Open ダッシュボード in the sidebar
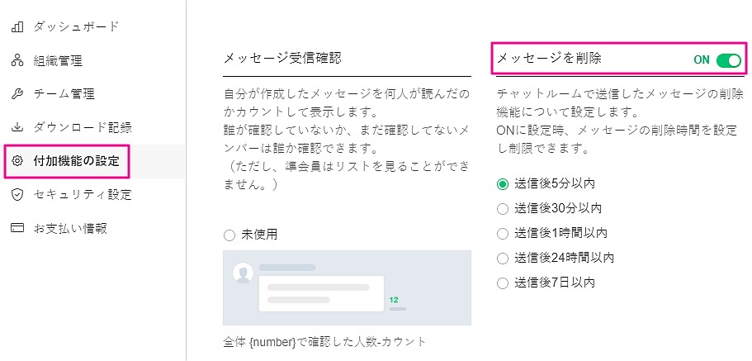 76,27
